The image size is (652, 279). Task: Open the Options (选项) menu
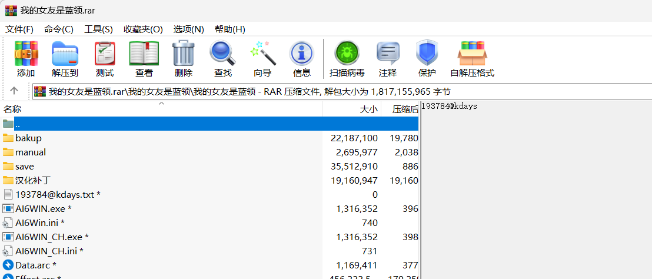(x=188, y=29)
